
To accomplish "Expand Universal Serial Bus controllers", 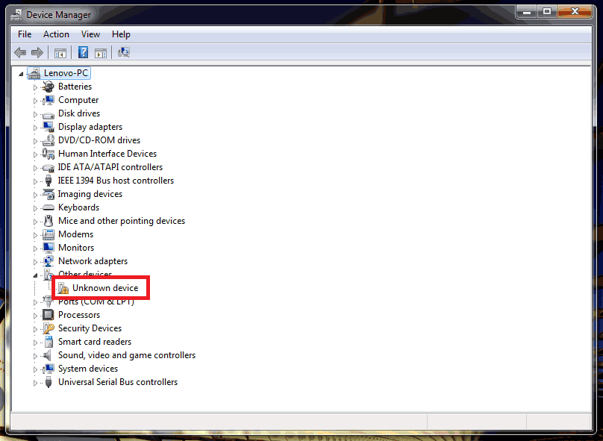I will pyautogui.click(x=35, y=383).
